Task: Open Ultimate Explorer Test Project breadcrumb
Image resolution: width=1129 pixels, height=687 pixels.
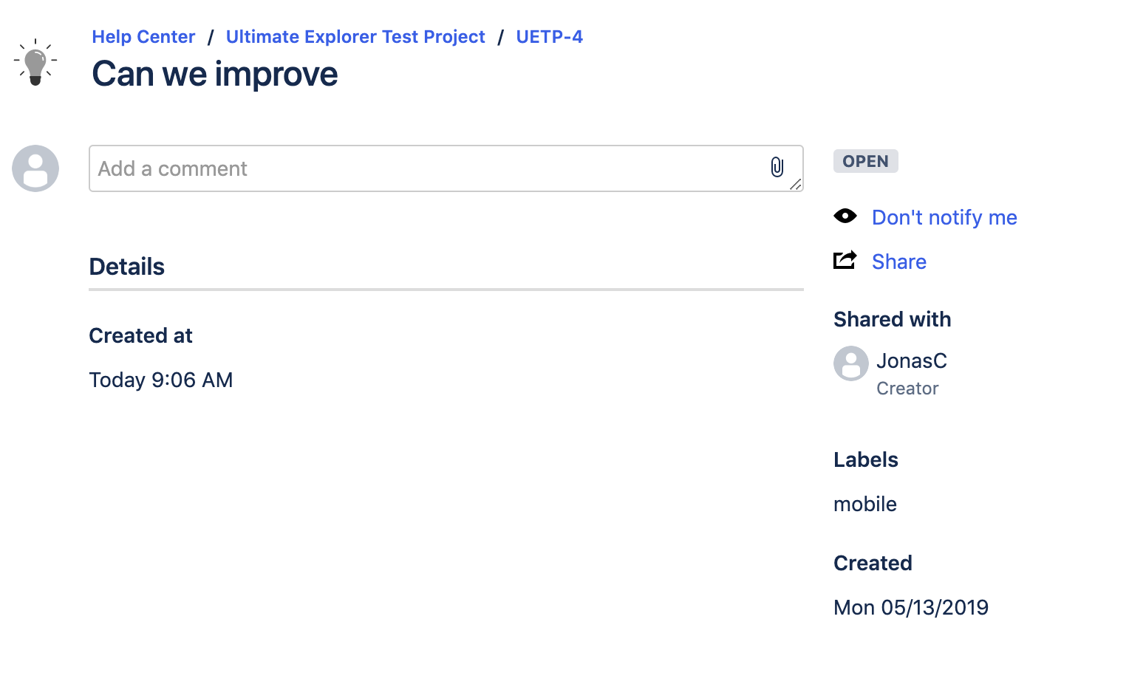Action: [355, 37]
